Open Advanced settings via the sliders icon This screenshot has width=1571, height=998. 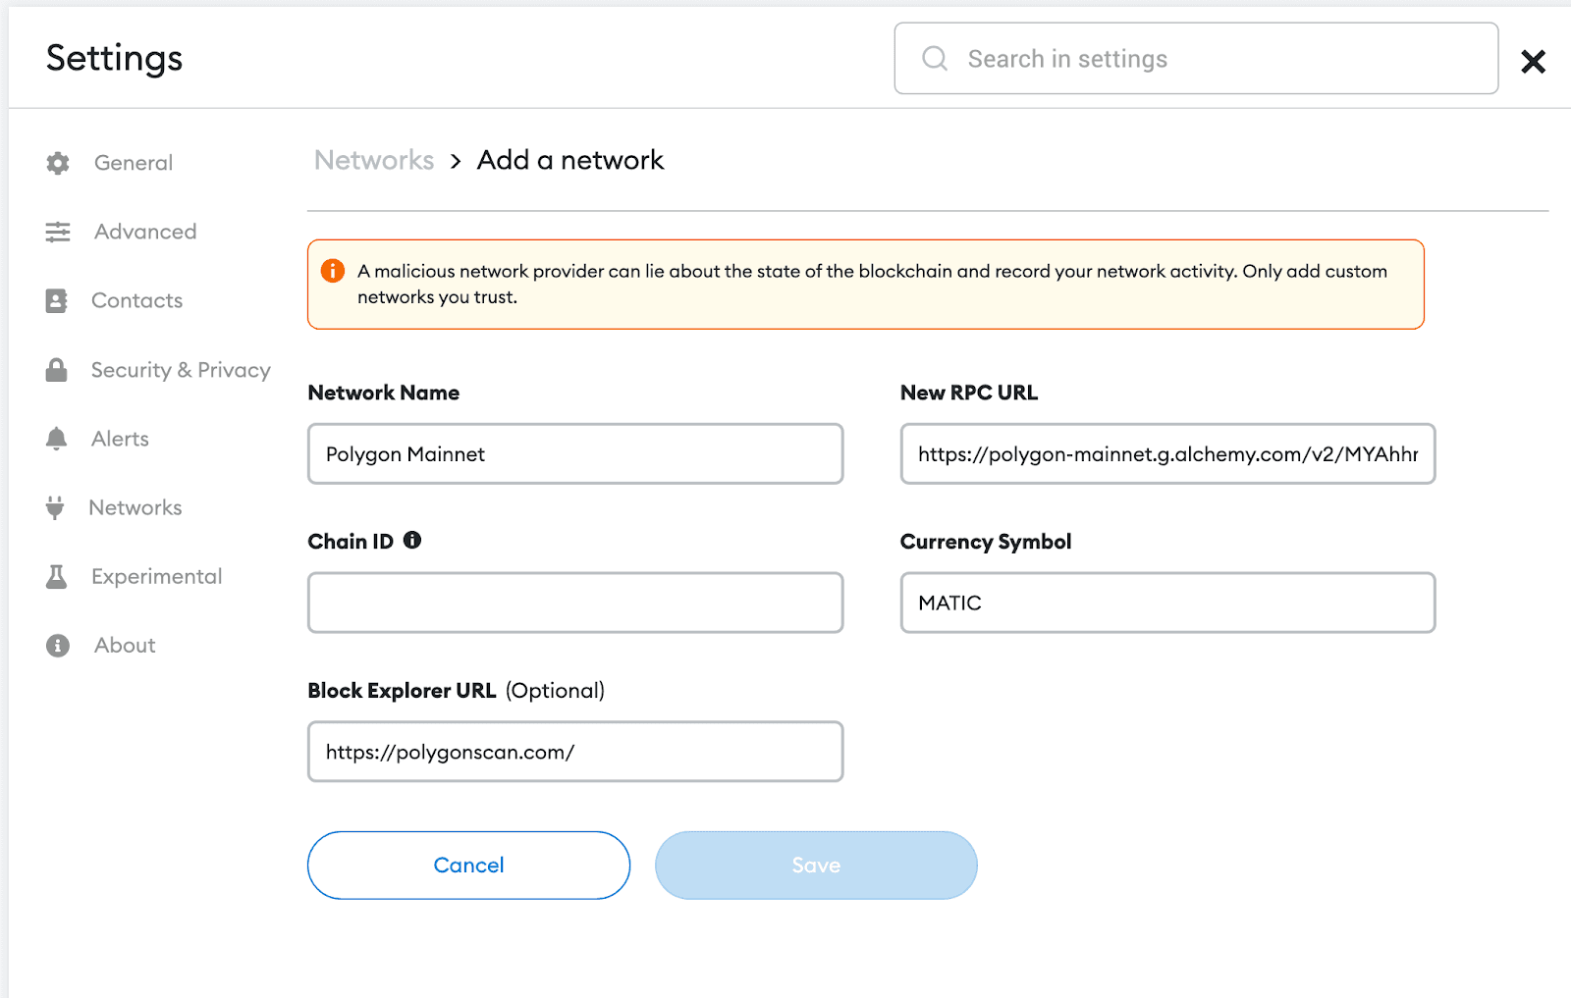57,232
